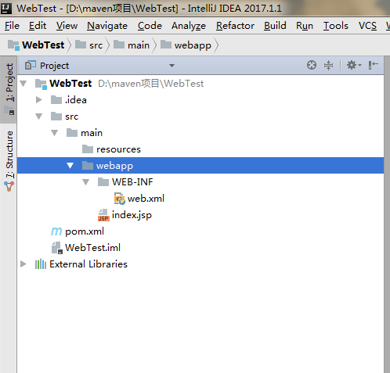Open the Project panel settings gear
The height and width of the screenshot is (373, 390).
(353, 65)
